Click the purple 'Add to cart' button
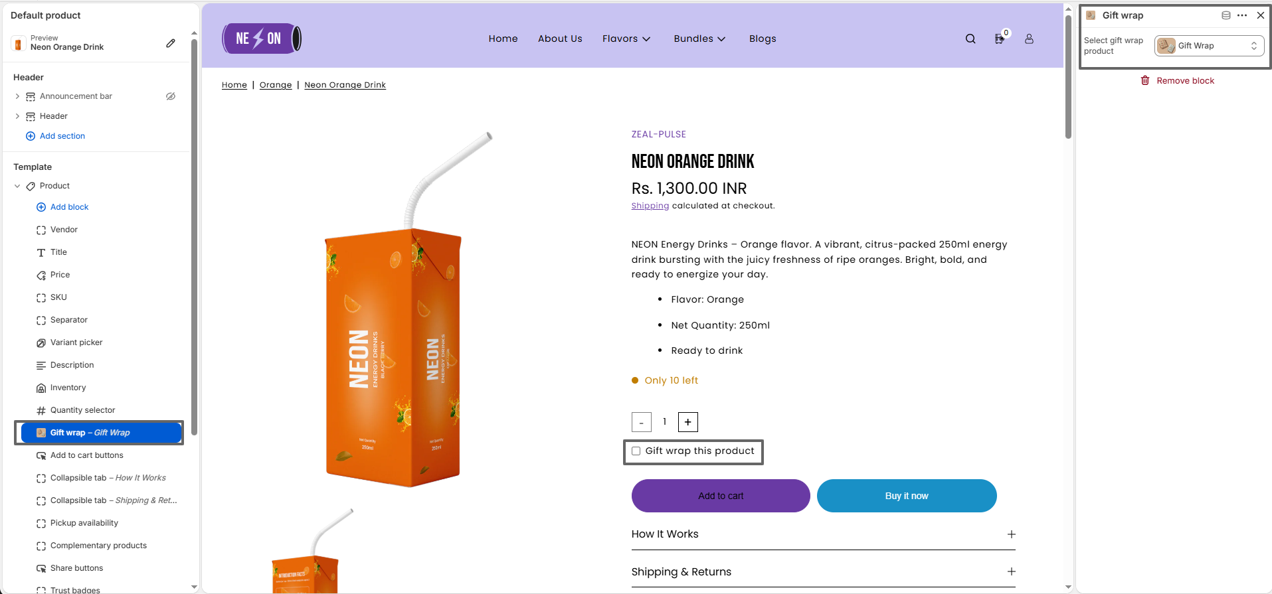The width and height of the screenshot is (1272, 594). [x=721, y=496]
